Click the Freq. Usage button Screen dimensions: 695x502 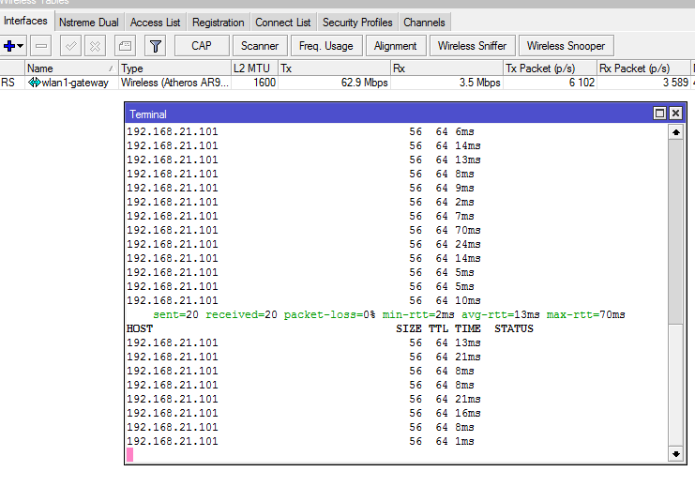coord(326,46)
